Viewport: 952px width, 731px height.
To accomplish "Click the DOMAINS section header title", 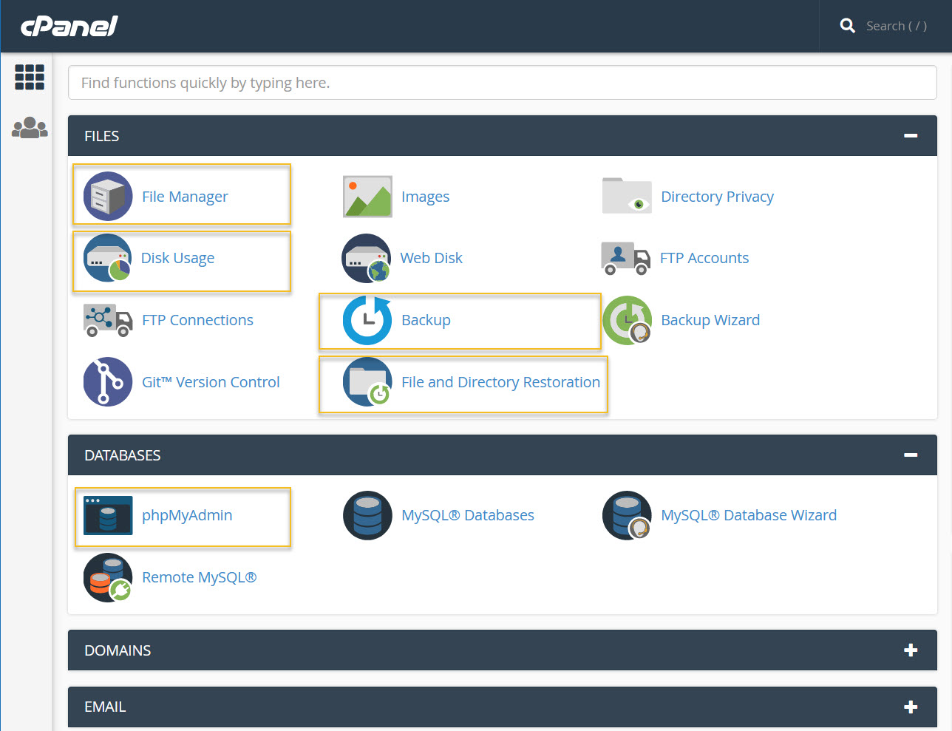I will (118, 650).
